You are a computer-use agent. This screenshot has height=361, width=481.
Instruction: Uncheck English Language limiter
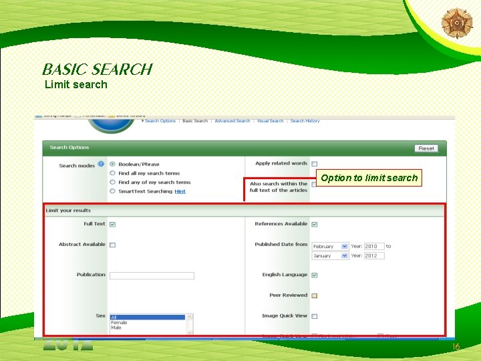(315, 275)
